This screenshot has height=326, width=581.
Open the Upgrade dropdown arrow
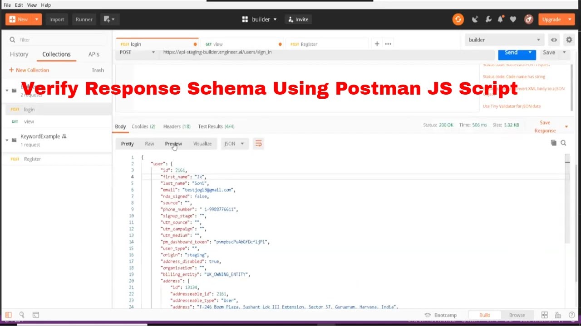(570, 19)
